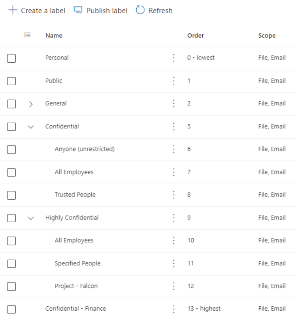The height and width of the screenshot is (315, 296).
Task: Open more options for the Public label
Action: point(173,81)
